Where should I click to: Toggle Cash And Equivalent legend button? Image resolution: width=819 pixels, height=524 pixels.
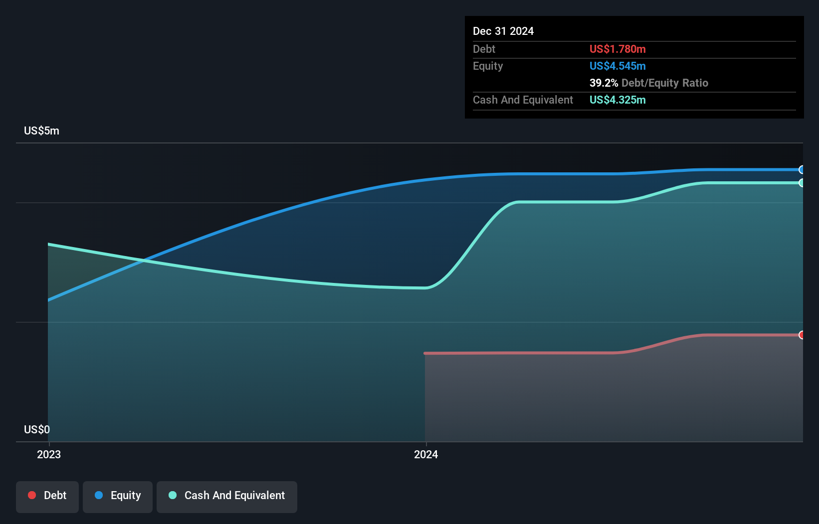[227, 497]
